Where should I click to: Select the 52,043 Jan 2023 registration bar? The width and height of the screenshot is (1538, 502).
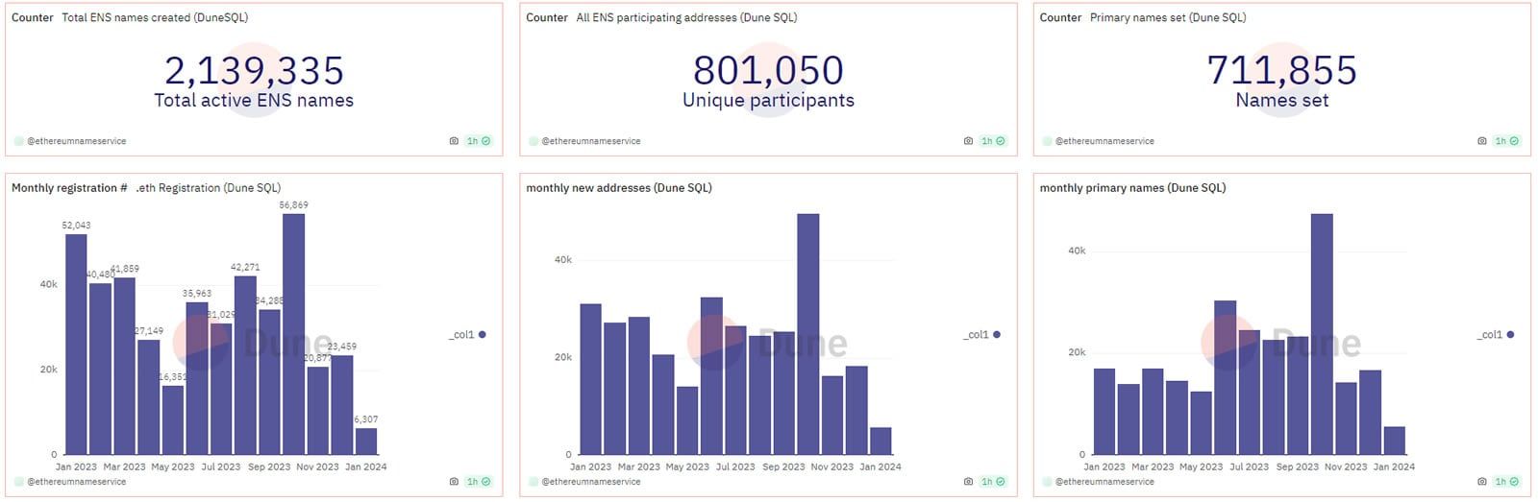[76, 345]
